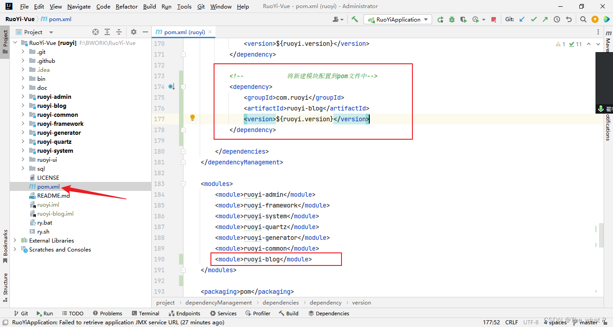This screenshot has height=327, width=613.
Task: Open the Services tool window
Action: 223,314
